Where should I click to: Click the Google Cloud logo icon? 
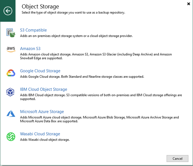click(x=11, y=73)
